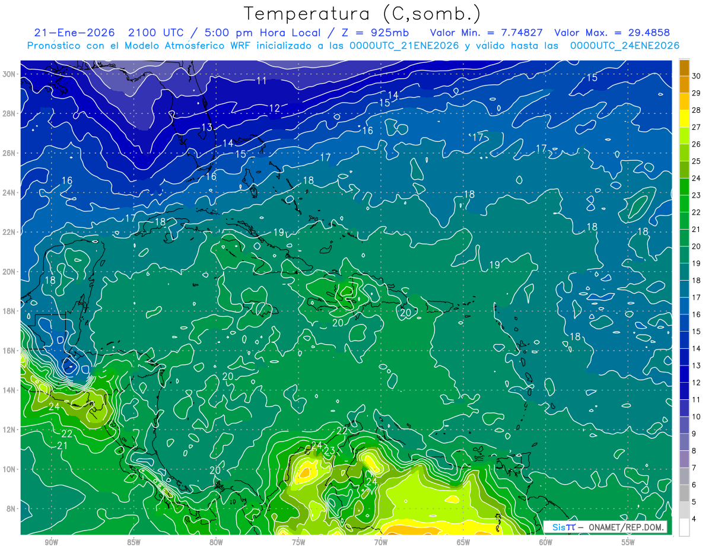Click legend scale value 20
Image resolution: width=712 pixels, height=550 pixels.
pos(697,246)
